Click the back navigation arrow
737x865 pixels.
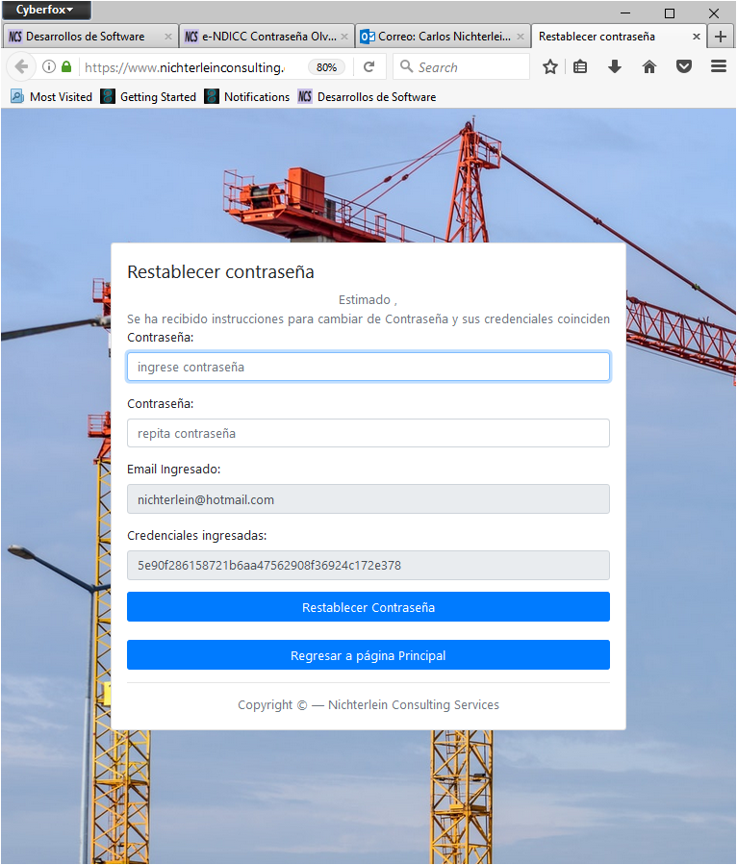[x=22, y=67]
